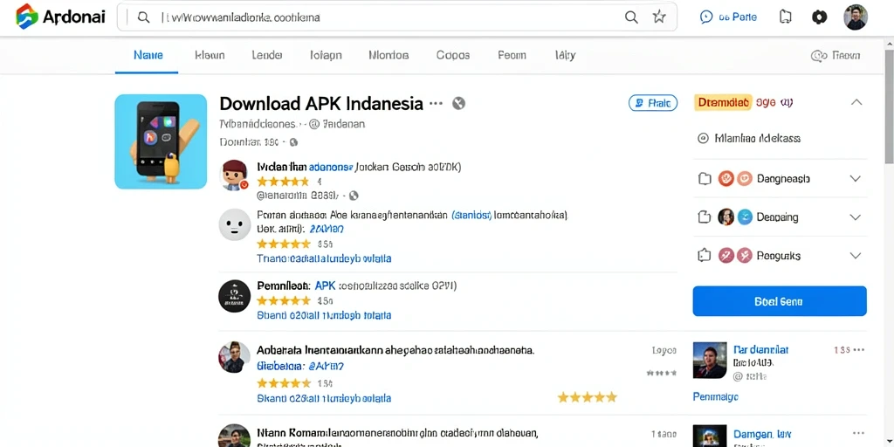Open the dark settings gear icon

click(x=819, y=17)
